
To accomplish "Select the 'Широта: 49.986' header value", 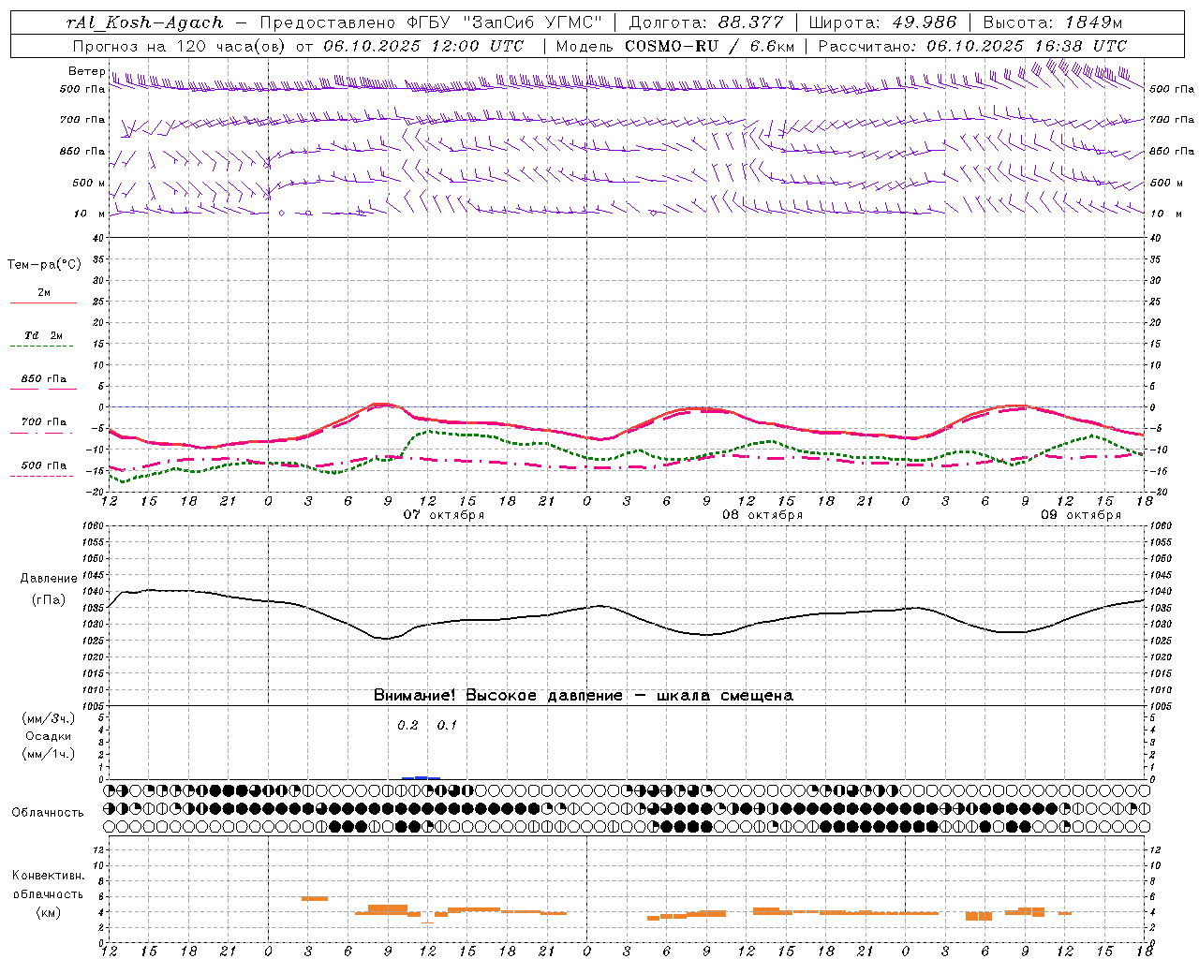I will coord(882,22).
